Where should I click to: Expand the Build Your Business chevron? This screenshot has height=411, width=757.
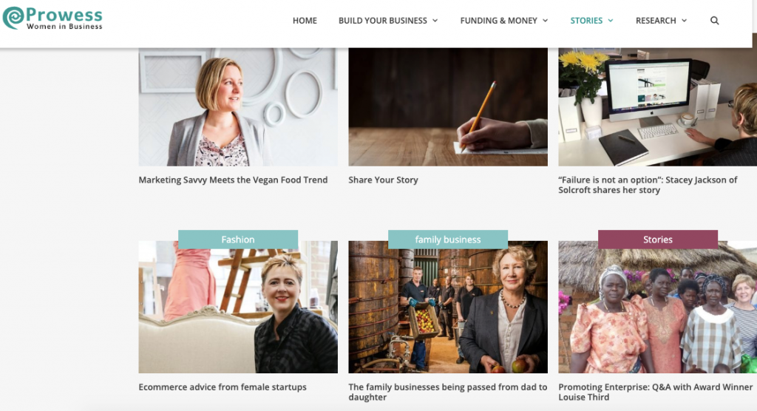point(435,20)
